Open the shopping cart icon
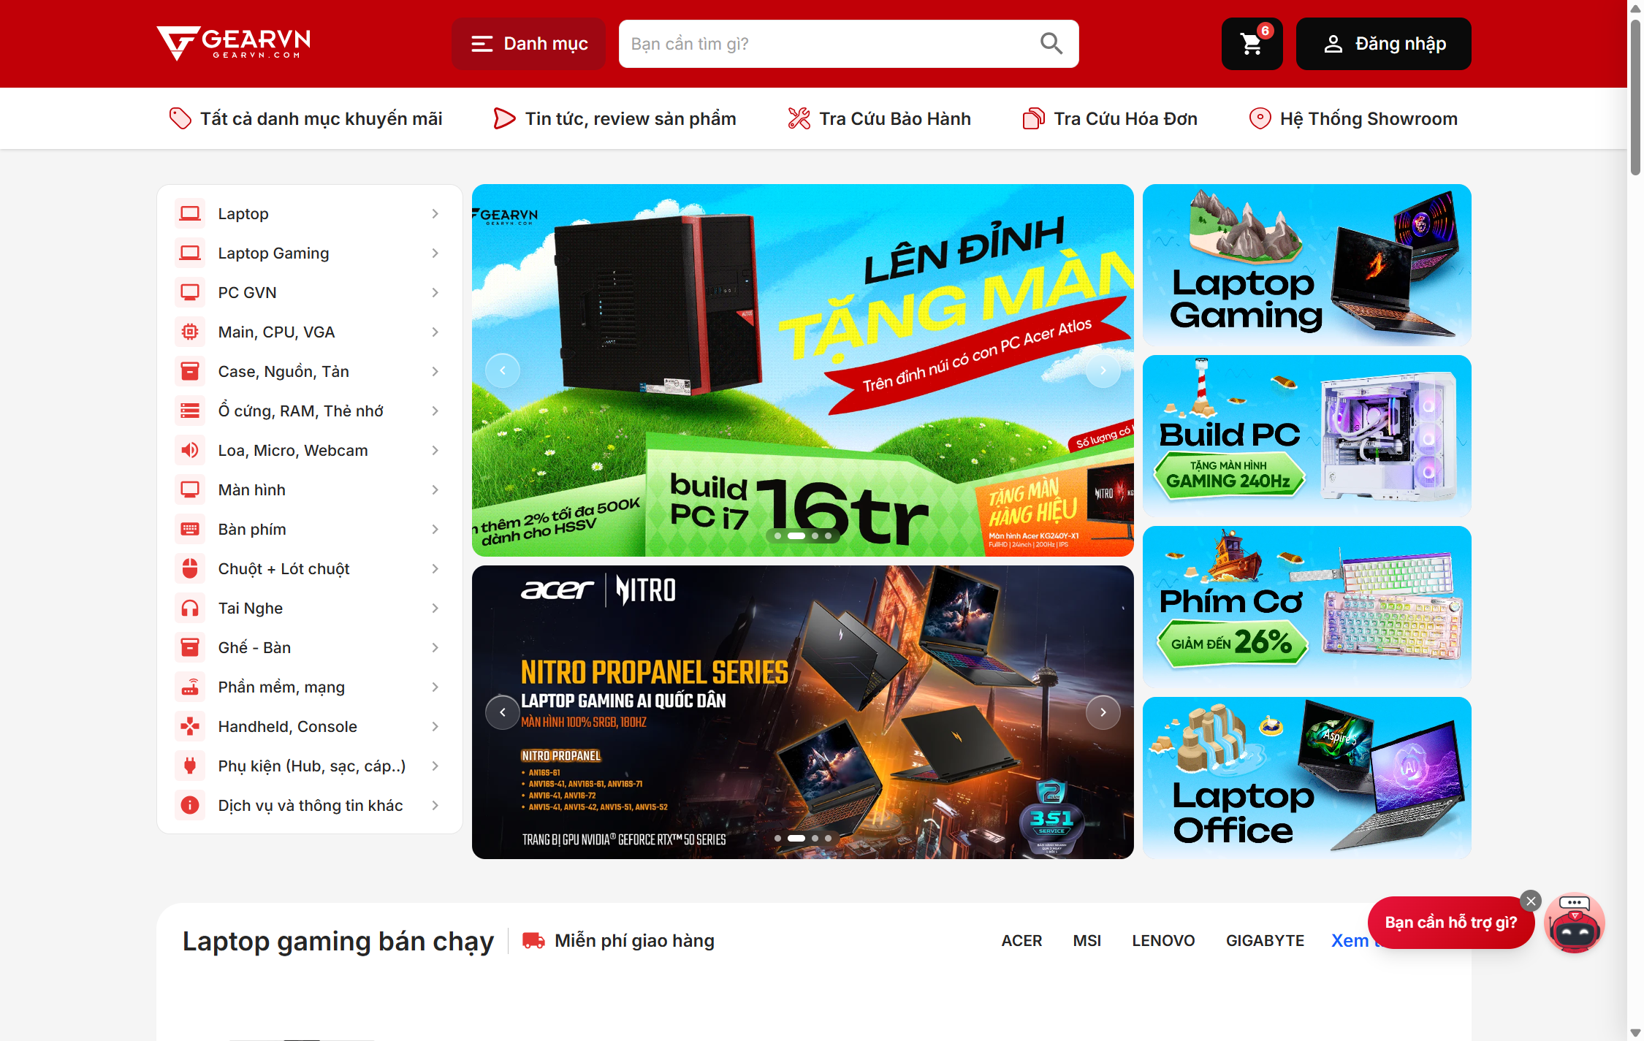 (1252, 44)
